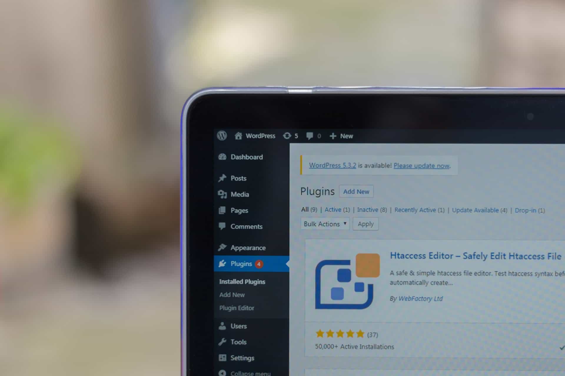This screenshot has height=376, width=565.
Task: Click the Add New plugin button
Action: [x=355, y=191]
